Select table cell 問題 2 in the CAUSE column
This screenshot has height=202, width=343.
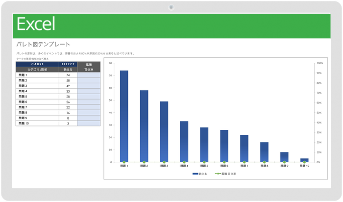coord(37,80)
